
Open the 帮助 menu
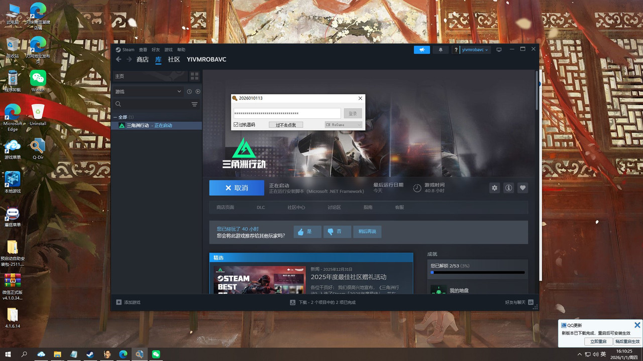[181, 50]
